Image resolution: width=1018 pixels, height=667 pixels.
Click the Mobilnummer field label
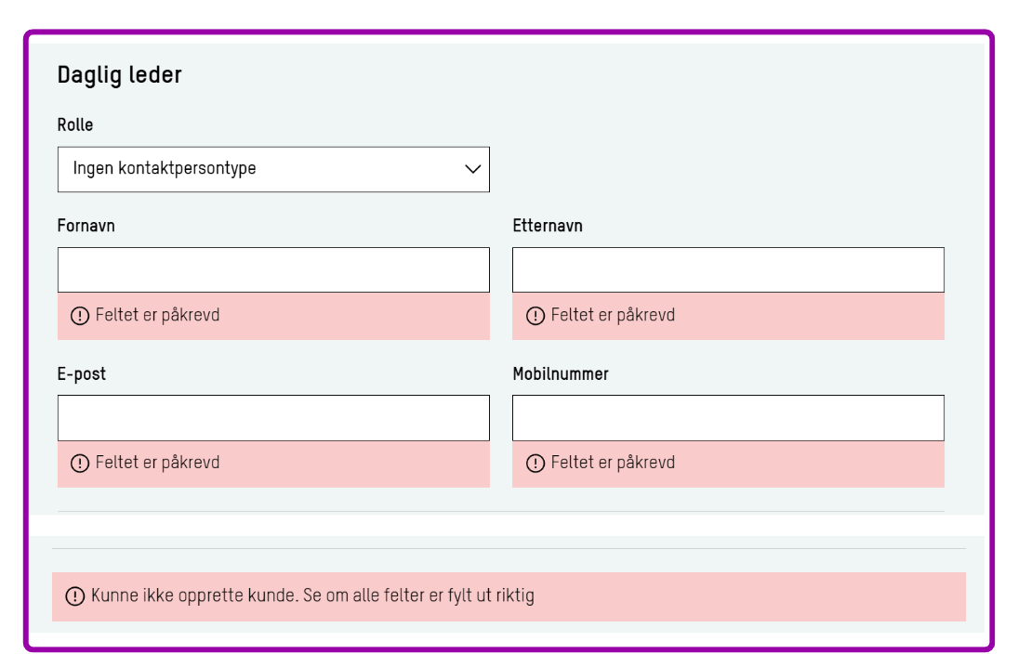click(x=561, y=374)
